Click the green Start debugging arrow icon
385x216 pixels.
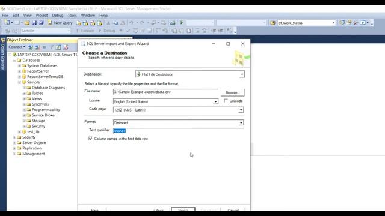point(182,23)
